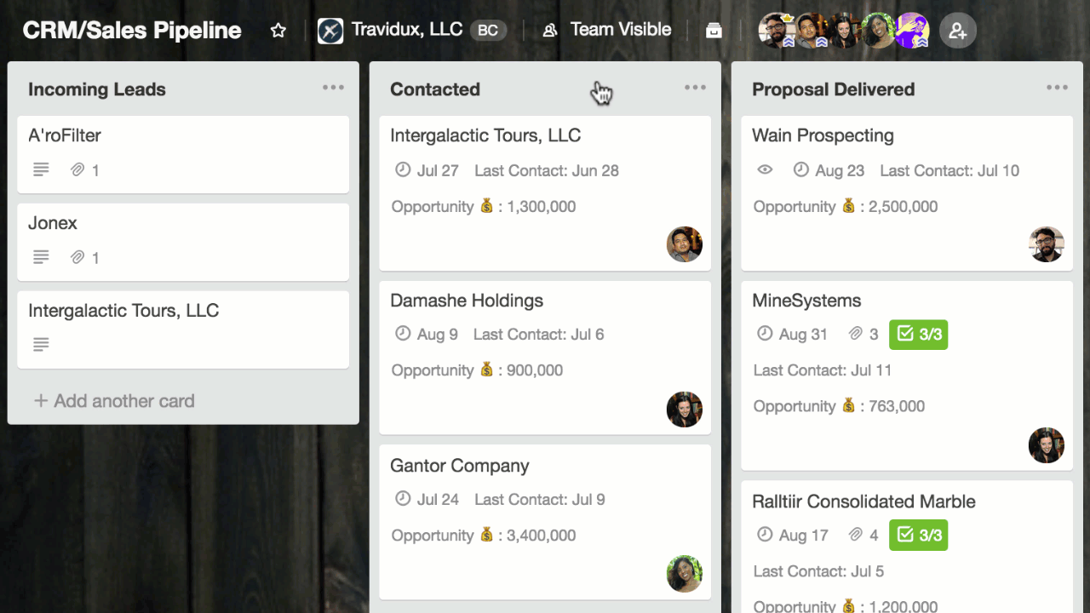
Task: Open the purple avatar in board header
Action: (x=912, y=31)
